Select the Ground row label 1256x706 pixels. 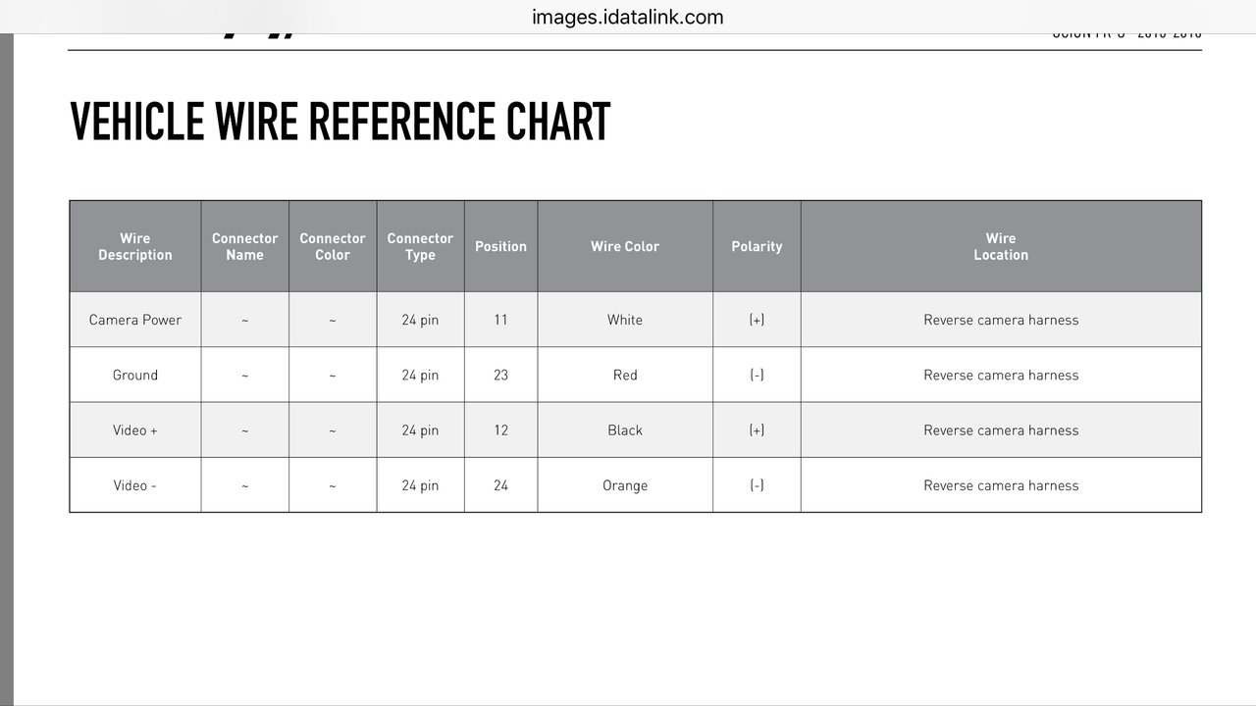[135, 375]
